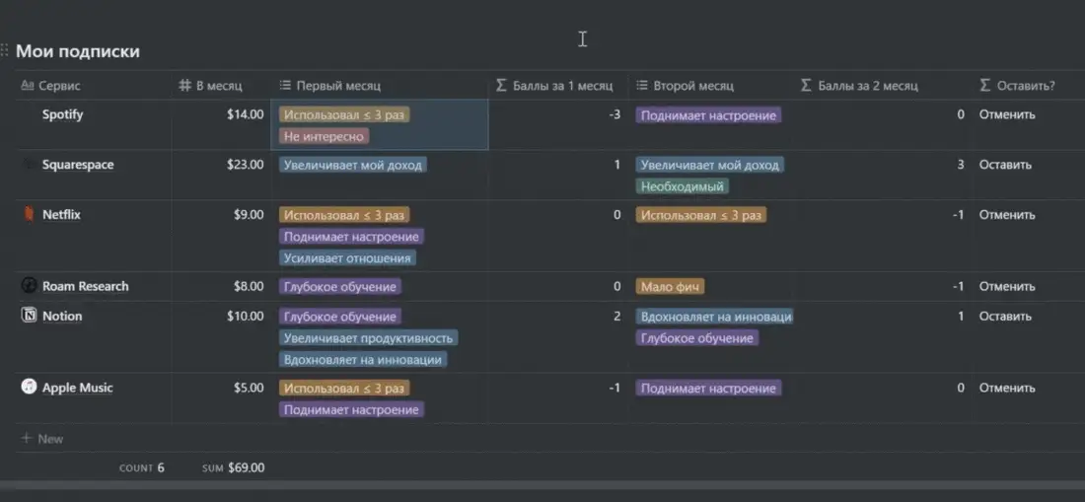Click Spotify's second-month Поднимает настроение tag
The image size is (1085, 502).
708,115
